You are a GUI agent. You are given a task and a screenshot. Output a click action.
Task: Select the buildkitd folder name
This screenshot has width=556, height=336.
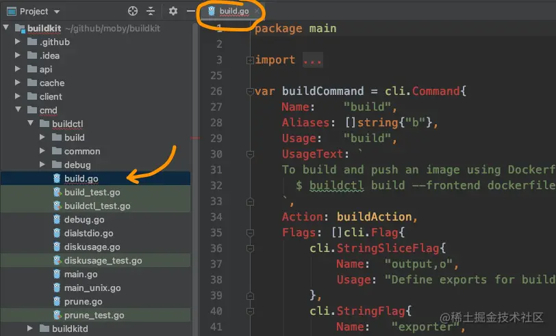(70, 329)
